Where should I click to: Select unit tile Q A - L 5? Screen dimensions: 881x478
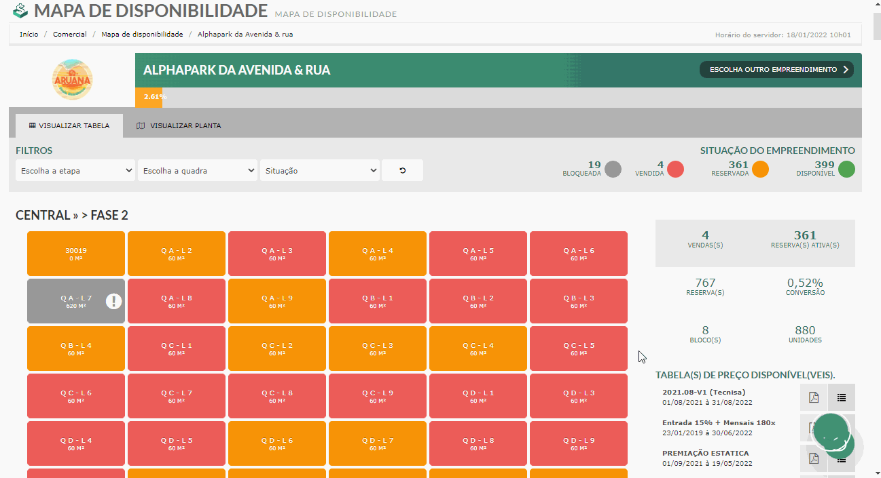[x=478, y=254]
